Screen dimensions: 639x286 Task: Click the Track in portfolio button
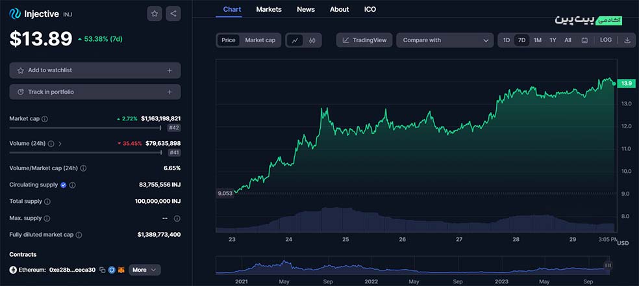coord(95,92)
